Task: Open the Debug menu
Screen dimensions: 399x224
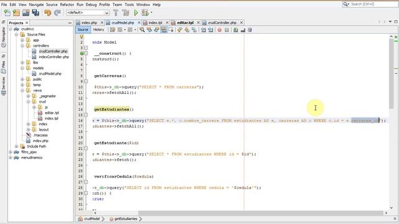Action: click(x=91, y=4)
